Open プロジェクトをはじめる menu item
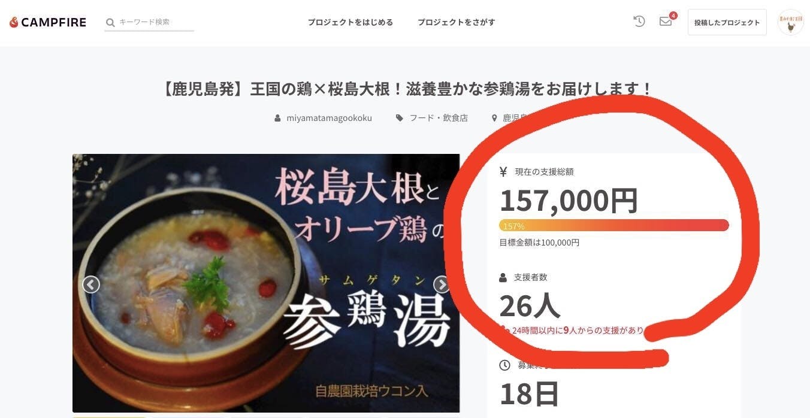This screenshot has width=810, height=418. coord(350,22)
